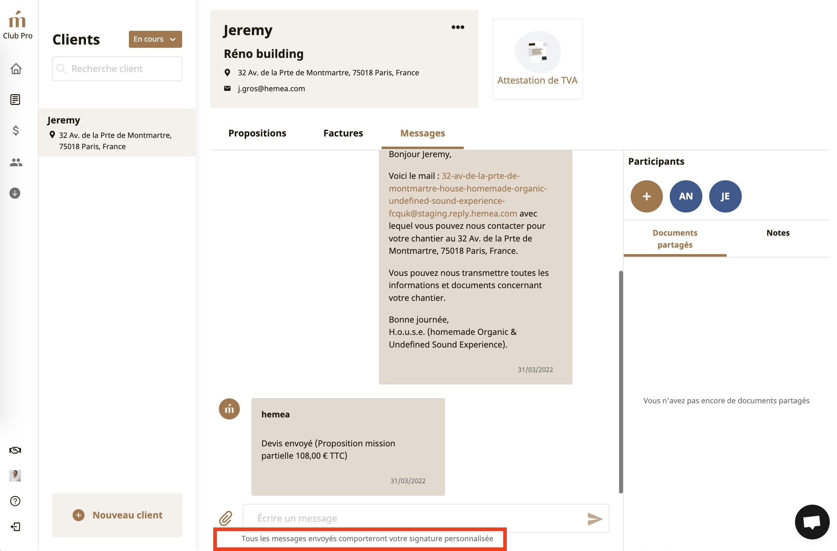The width and height of the screenshot is (837, 551).
Task: Open the dollar sign payments icon
Action: 16,130
